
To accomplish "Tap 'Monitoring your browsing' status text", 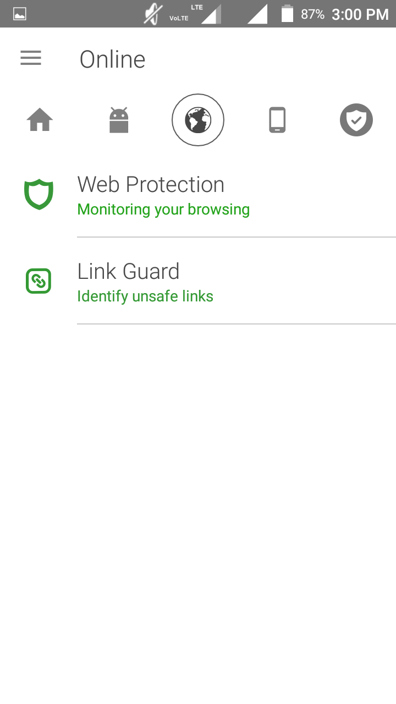I will (x=163, y=210).
